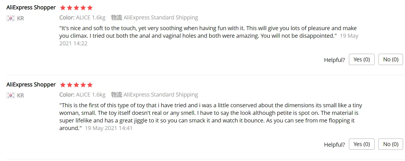Image resolution: width=405 pixels, height=161 pixels.
Task: Click the middle star of the bottom review rating
Action: (76, 85)
